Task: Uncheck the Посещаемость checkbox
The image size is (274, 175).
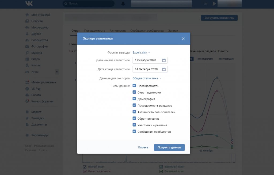Action: 134,86
